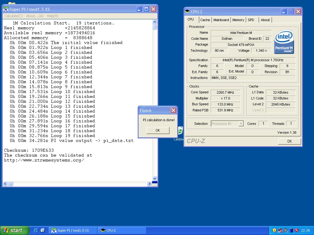Click the Intel Pentium M logo

(284, 42)
